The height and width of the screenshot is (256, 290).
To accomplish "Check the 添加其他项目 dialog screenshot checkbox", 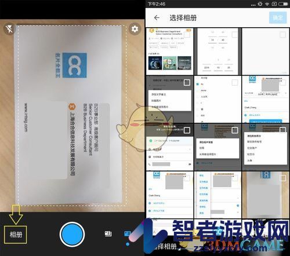I will pyautogui.click(x=282, y=130).
